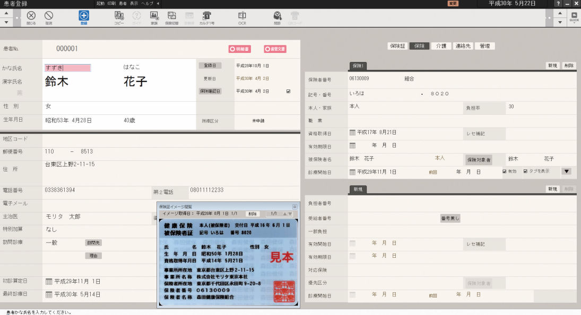Toggle checkbox beside 保険確認日 date
581x315 pixels.
(288, 91)
